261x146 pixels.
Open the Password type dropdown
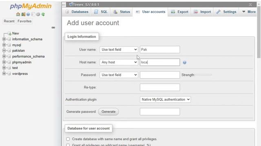coord(119,75)
